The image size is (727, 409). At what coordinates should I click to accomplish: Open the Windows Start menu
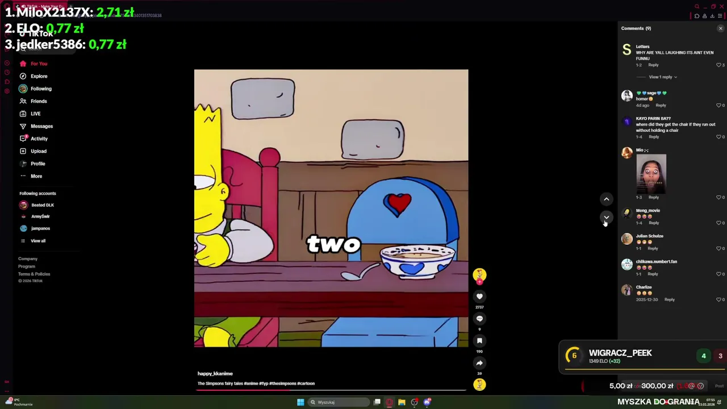click(x=300, y=402)
